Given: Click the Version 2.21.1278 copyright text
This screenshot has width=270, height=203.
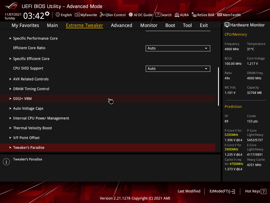Looking at the screenshot, I should click(x=135, y=198).
